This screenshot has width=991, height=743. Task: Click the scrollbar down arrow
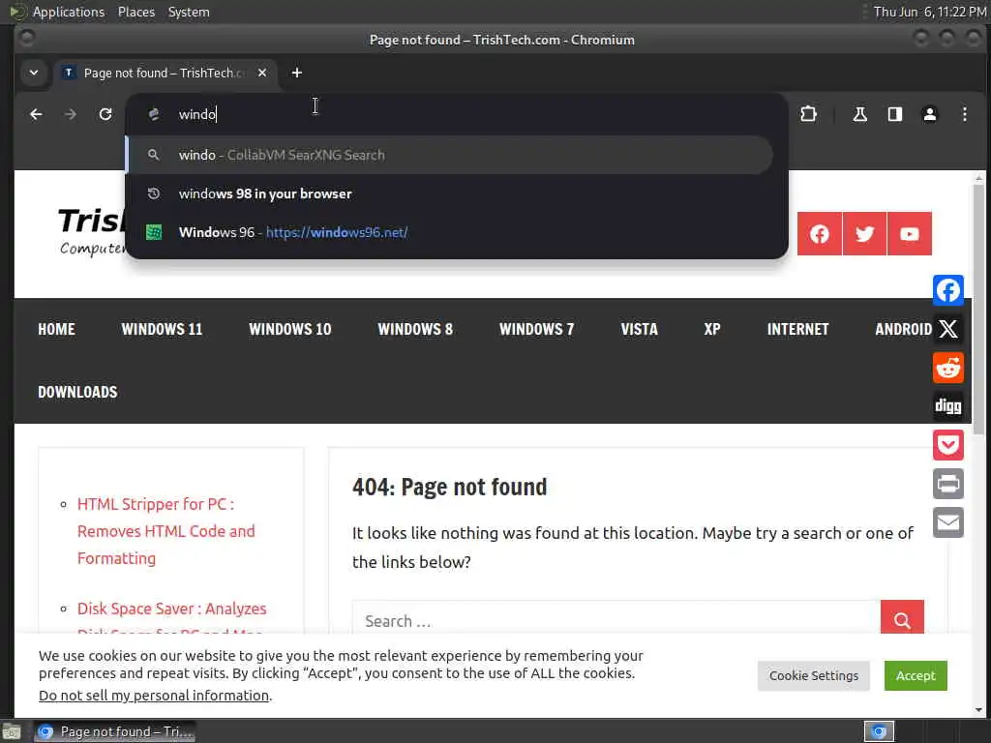[x=978, y=710]
